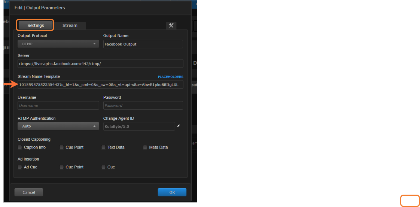Screen dimensions: 420x207
Task: Click the Output Name field
Action: coord(143,44)
